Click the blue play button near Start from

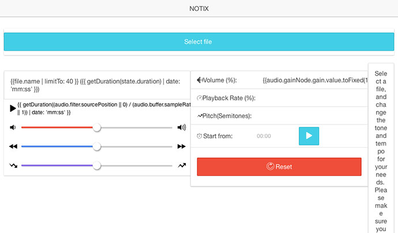[x=309, y=136]
